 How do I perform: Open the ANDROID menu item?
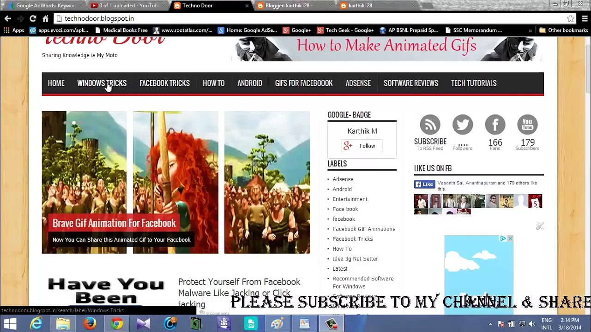click(249, 83)
